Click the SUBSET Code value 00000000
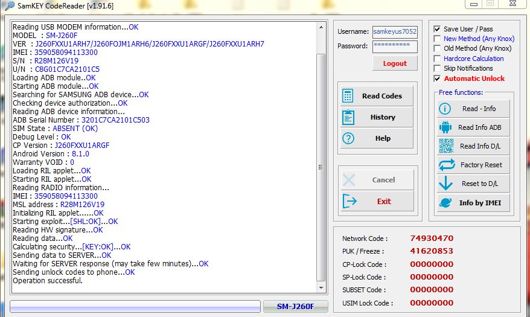This screenshot has width=530, height=317. tap(432, 290)
